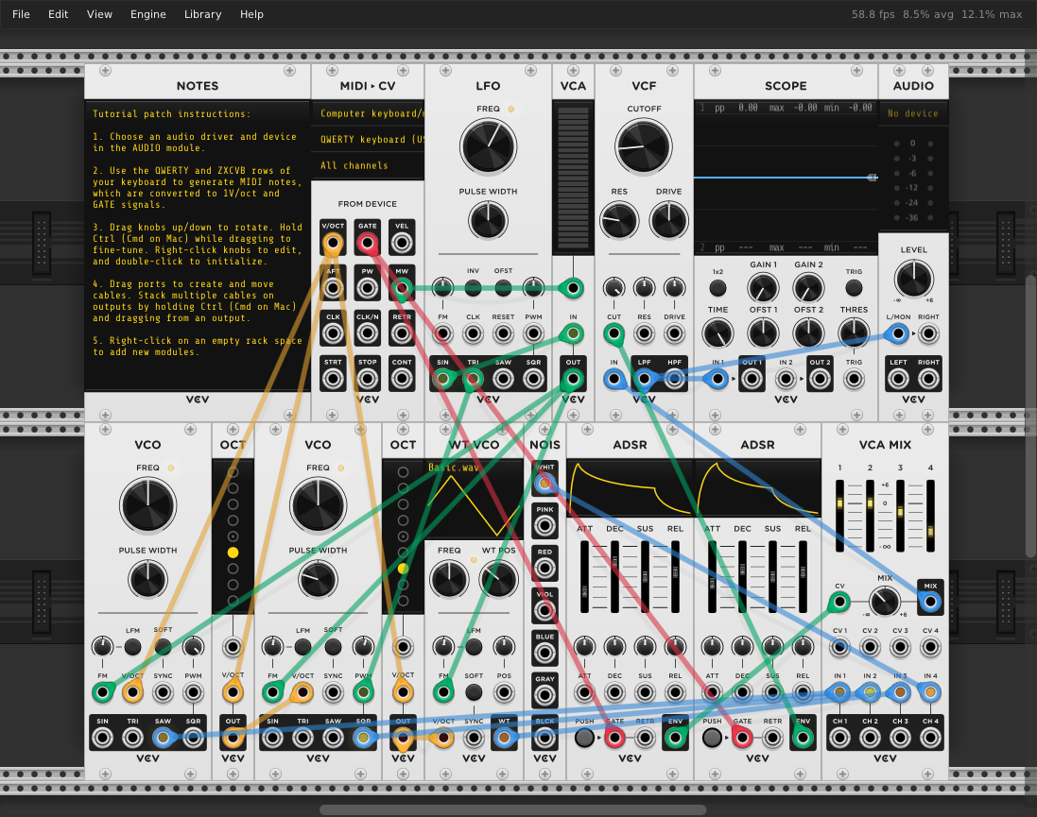Screen dimensions: 1037x817
Task: Open the audio device dropdown showing No device
Action: pyautogui.click(x=912, y=112)
